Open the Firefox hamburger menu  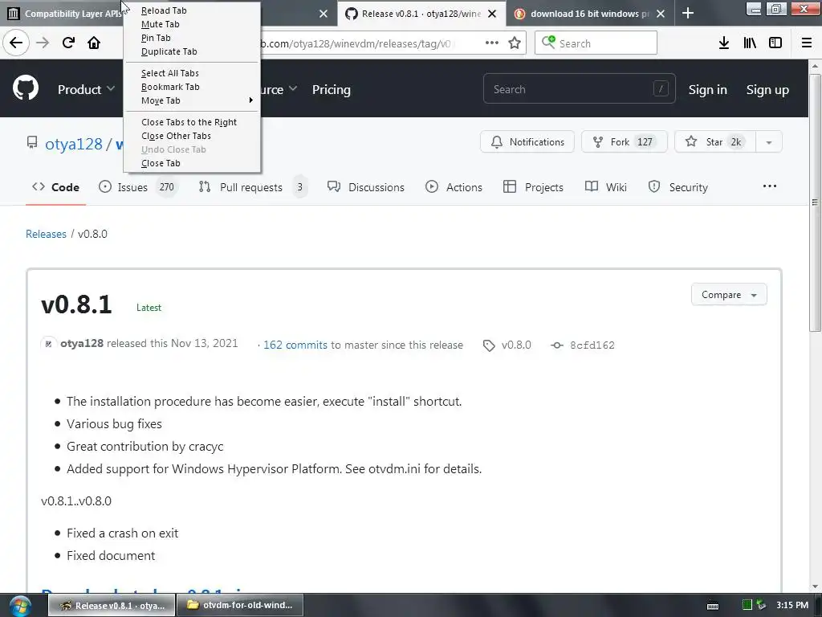tap(807, 43)
